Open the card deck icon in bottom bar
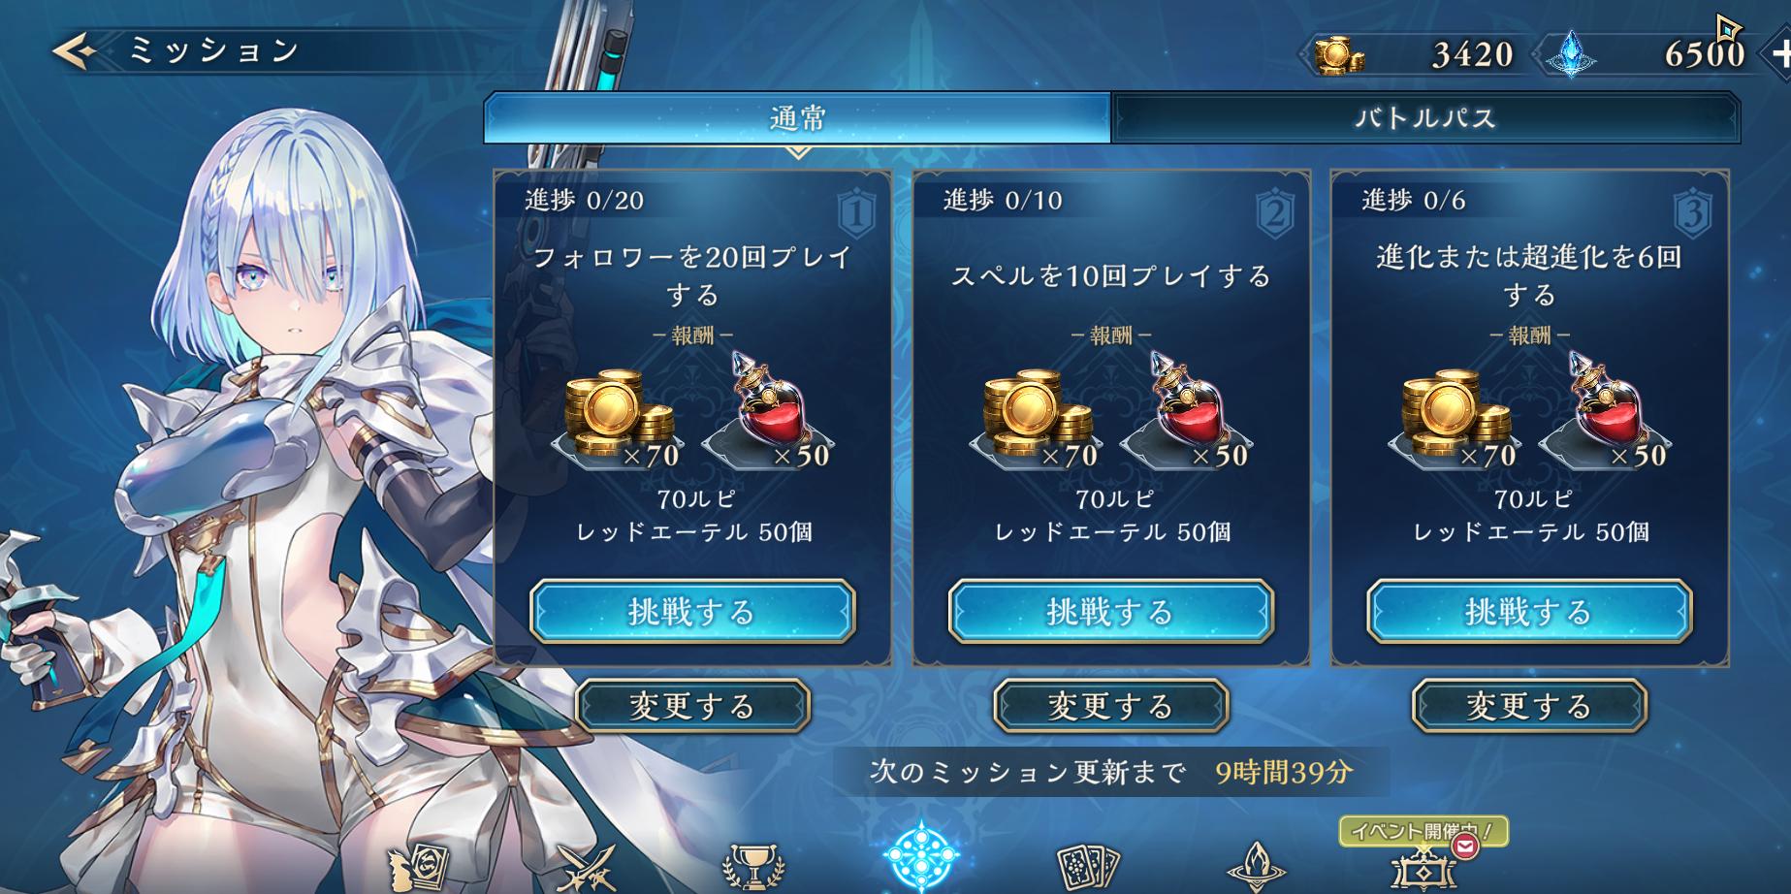The height and width of the screenshot is (894, 1791). (x=1087, y=866)
